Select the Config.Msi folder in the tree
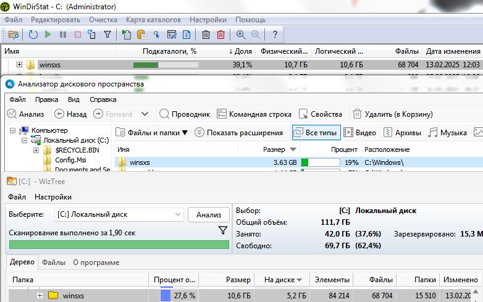The width and height of the screenshot is (483, 302). (70, 160)
